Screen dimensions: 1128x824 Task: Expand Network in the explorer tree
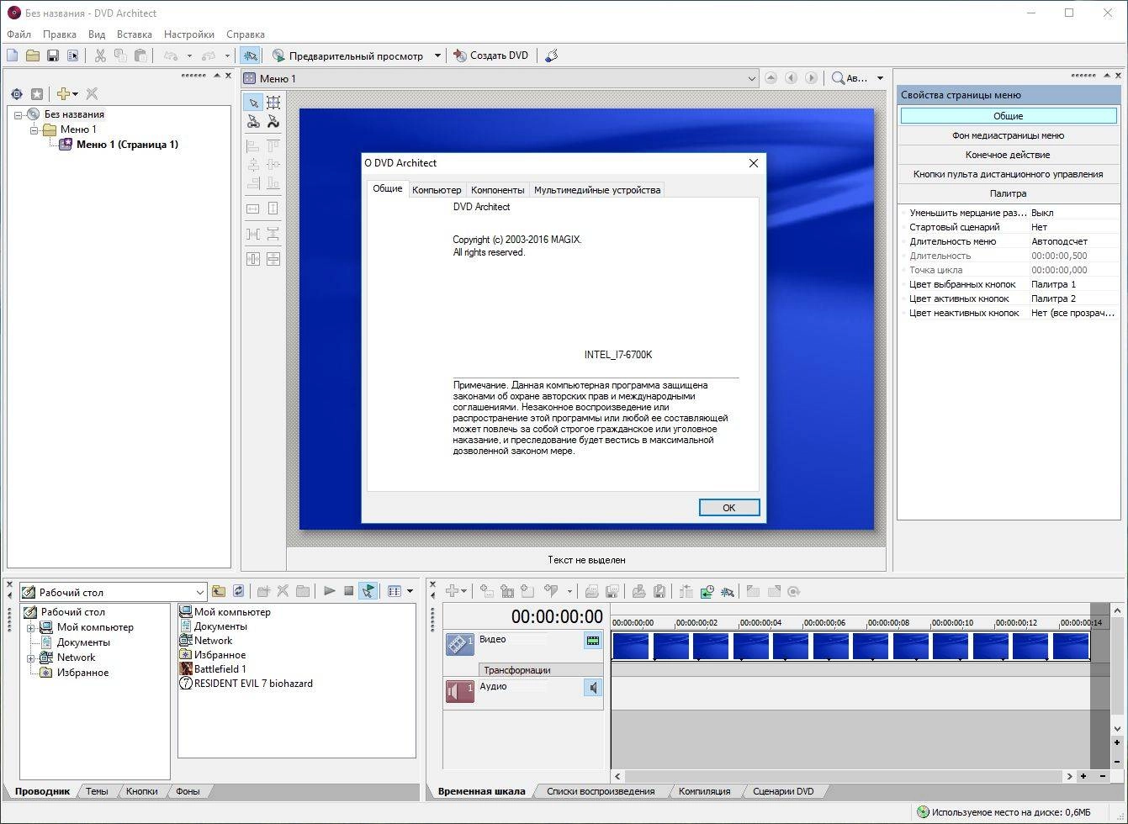pos(31,658)
